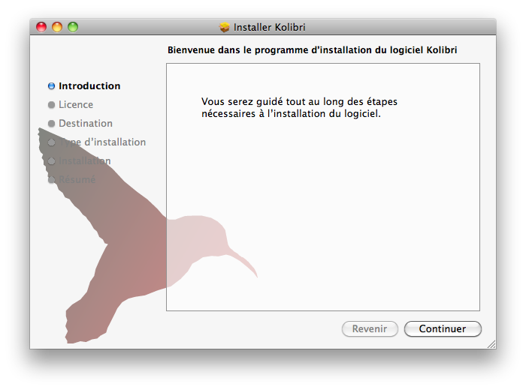Click the Licence step bullet
The image size is (526, 390).
tap(51, 105)
